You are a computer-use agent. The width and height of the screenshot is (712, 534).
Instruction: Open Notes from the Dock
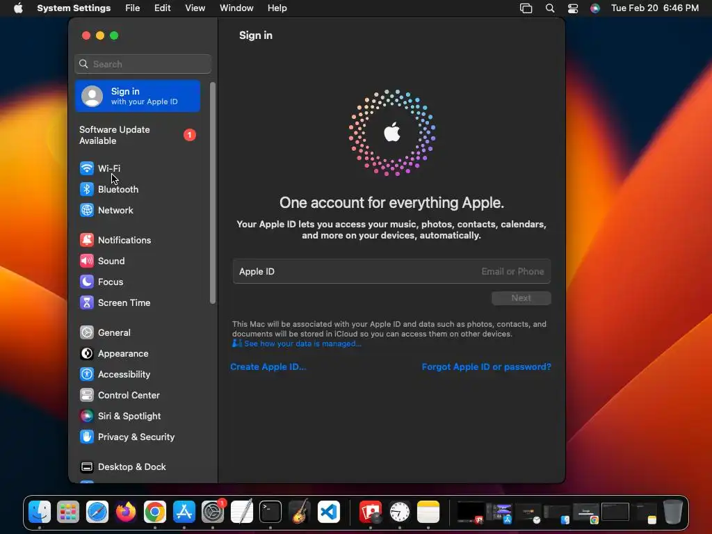[428, 512]
